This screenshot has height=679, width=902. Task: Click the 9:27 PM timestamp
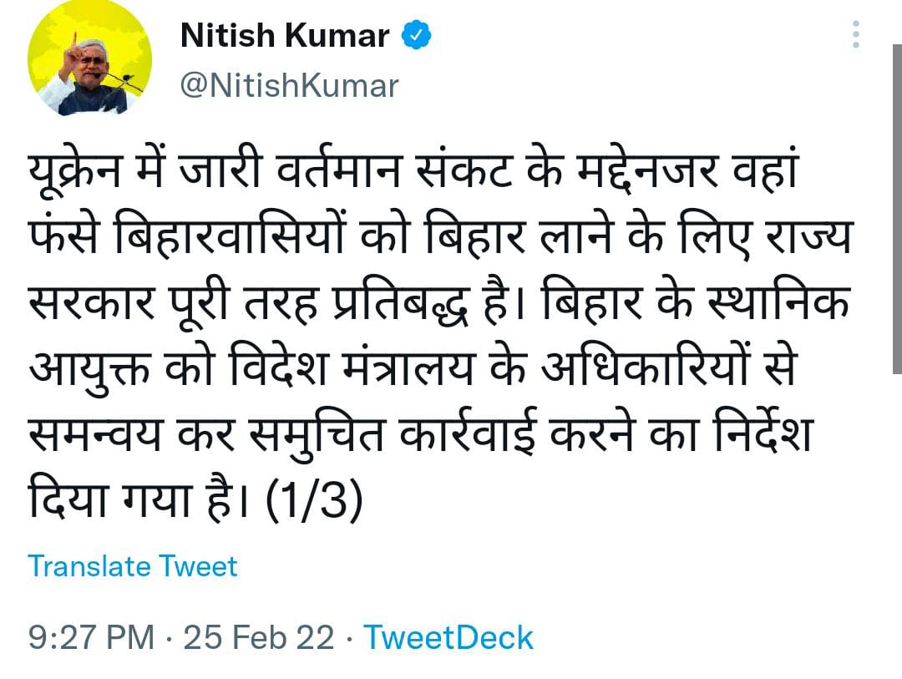point(92,637)
